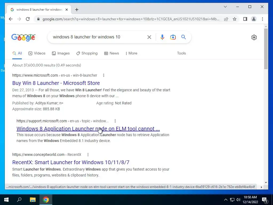
Task: Open Windows 8 Application Launcher node link
Action: tap(88, 129)
